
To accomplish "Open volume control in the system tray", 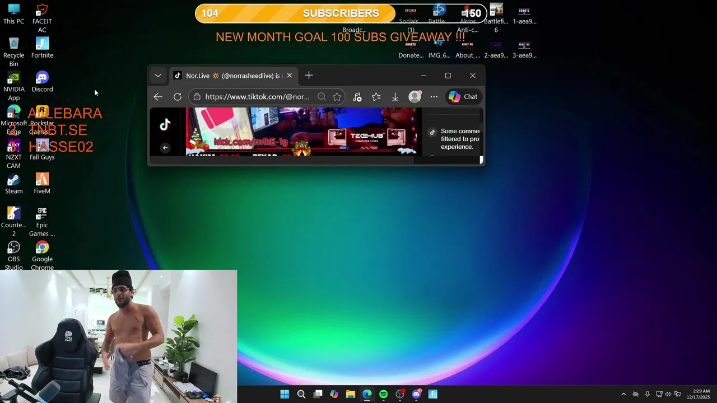I will click(x=668, y=394).
